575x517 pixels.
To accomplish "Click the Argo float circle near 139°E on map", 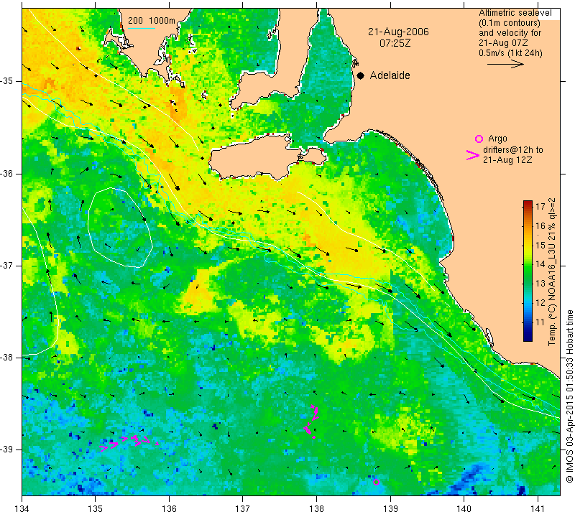I will [376, 482].
